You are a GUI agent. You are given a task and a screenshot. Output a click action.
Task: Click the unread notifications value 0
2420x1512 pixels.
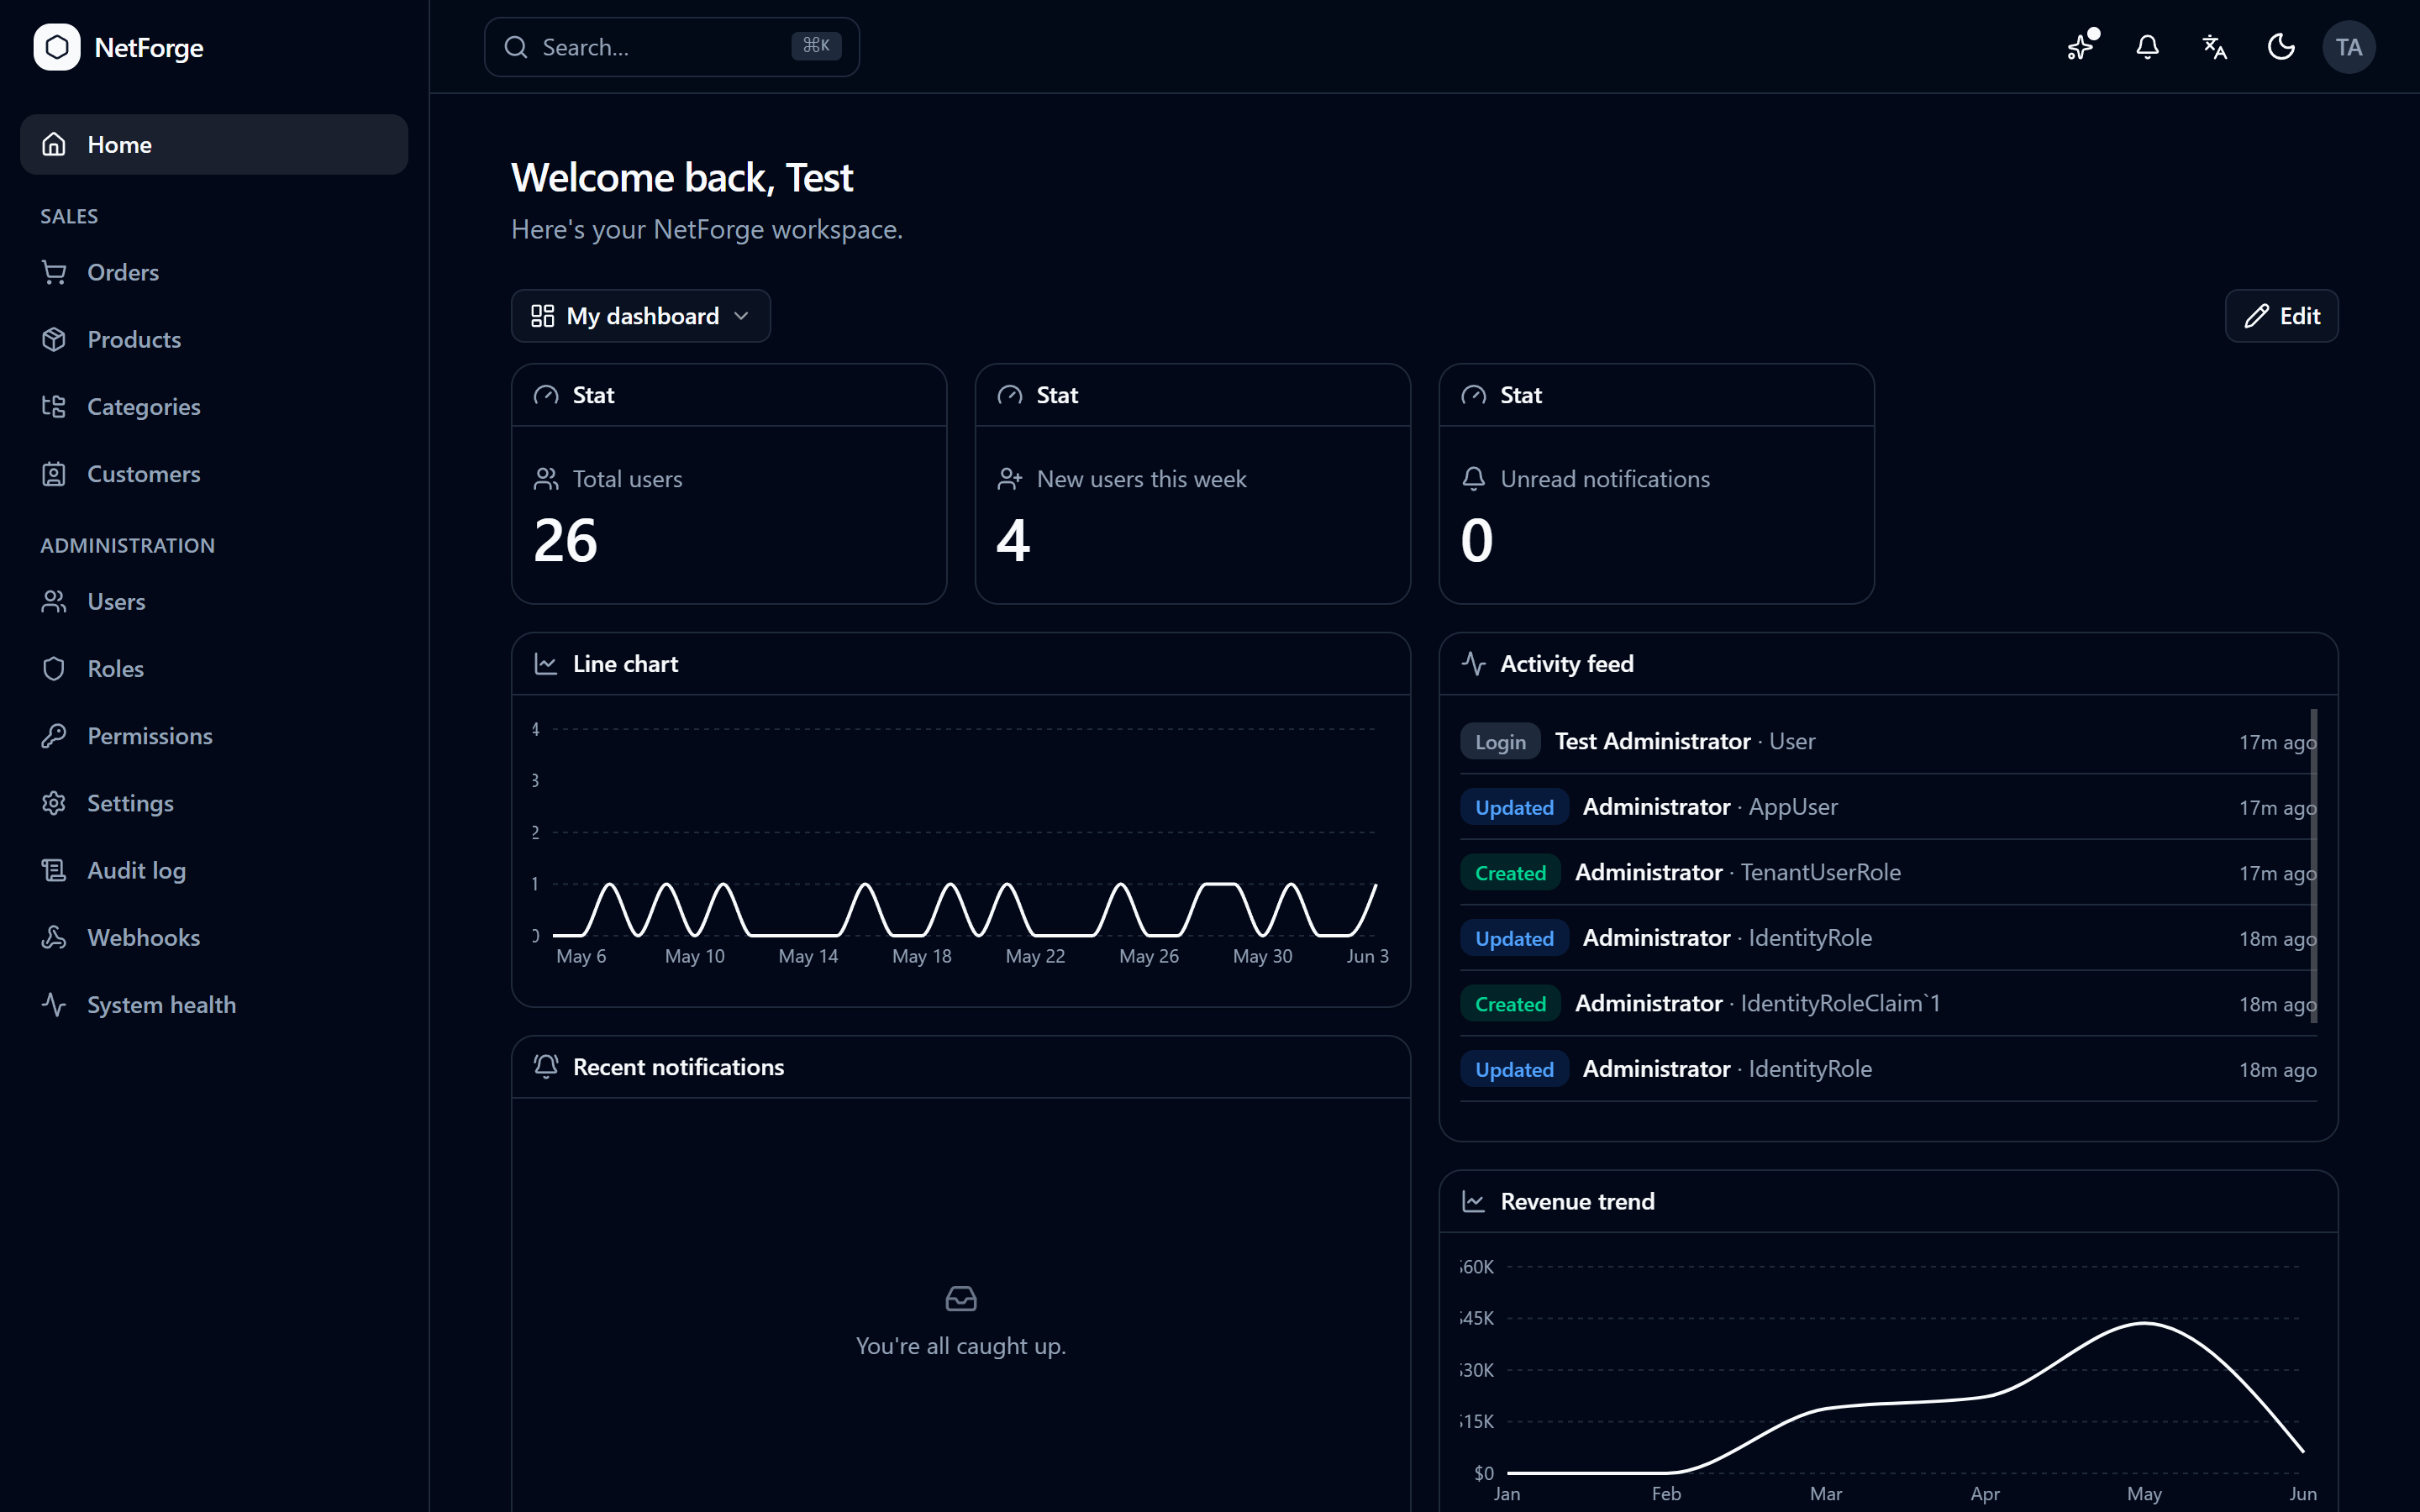(1477, 541)
